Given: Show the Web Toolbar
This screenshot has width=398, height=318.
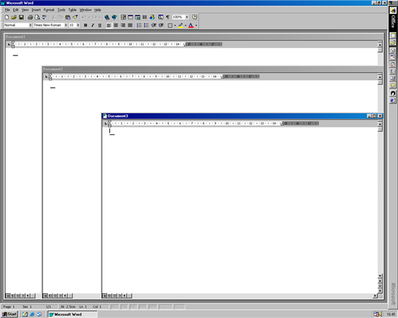Looking at the screenshot, I should click(x=114, y=17).
